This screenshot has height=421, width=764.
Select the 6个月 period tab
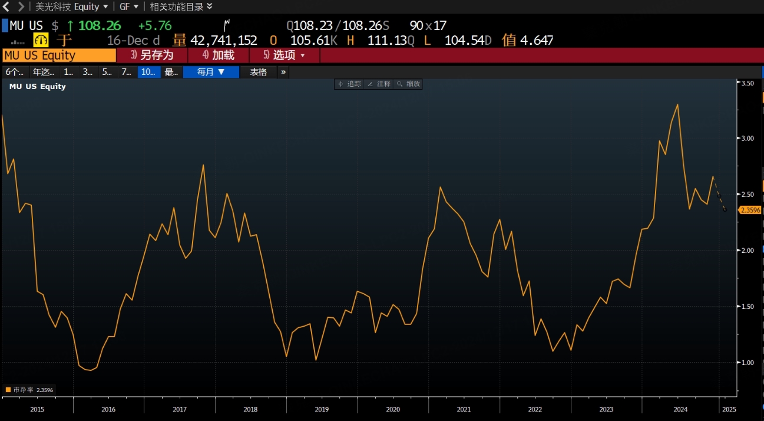[15, 72]
